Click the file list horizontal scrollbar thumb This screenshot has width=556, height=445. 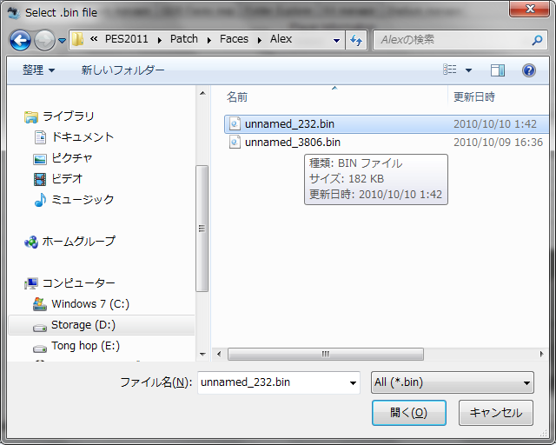[326, 354]
